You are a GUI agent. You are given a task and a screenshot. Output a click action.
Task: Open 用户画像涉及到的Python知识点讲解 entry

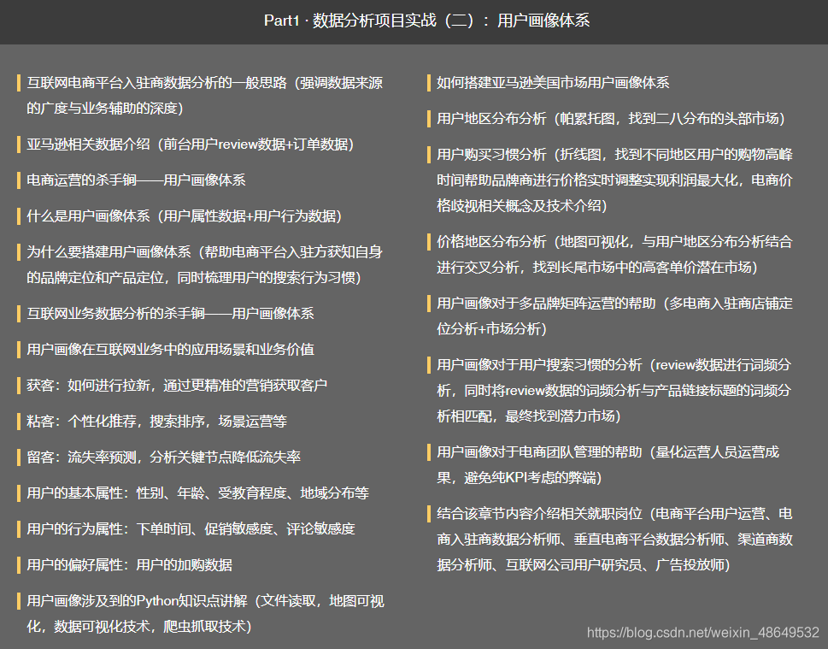tap(197, 601)
